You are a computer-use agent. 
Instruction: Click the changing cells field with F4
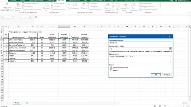[x=139, y=49]
